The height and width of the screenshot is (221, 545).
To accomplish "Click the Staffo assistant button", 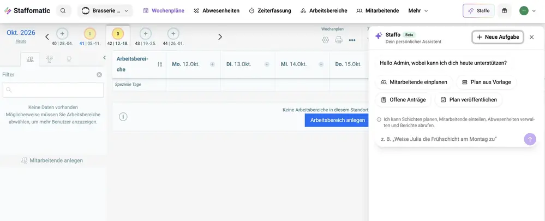I will [478, 11].
